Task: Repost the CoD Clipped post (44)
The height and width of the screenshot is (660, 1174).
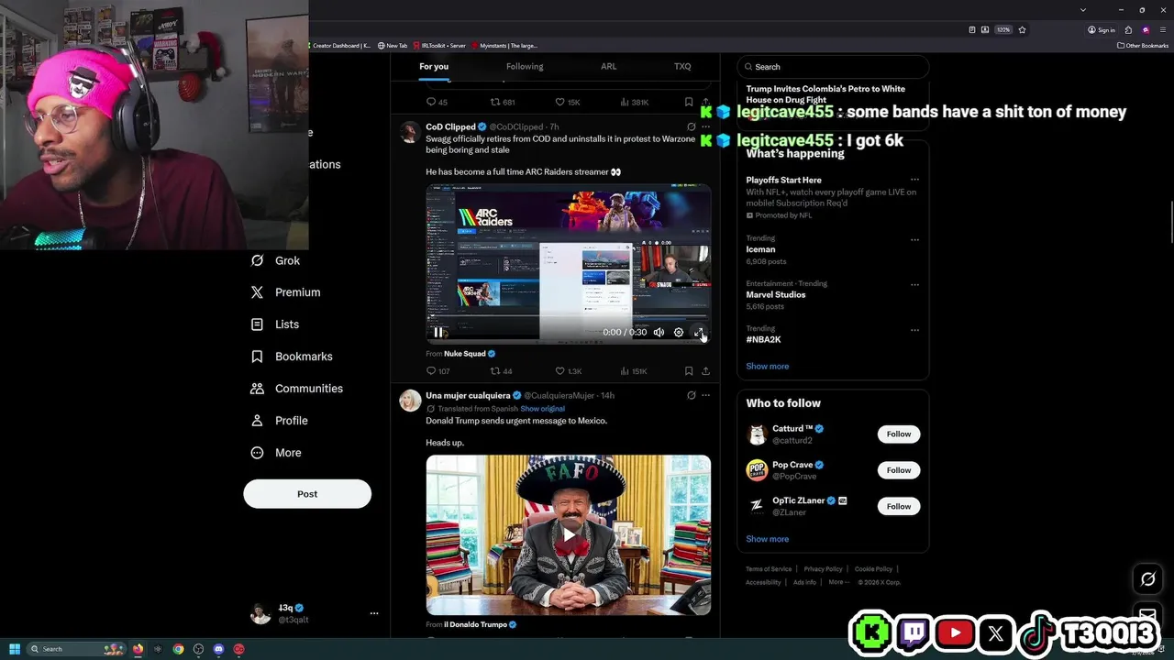Action: tap(501, 371)
